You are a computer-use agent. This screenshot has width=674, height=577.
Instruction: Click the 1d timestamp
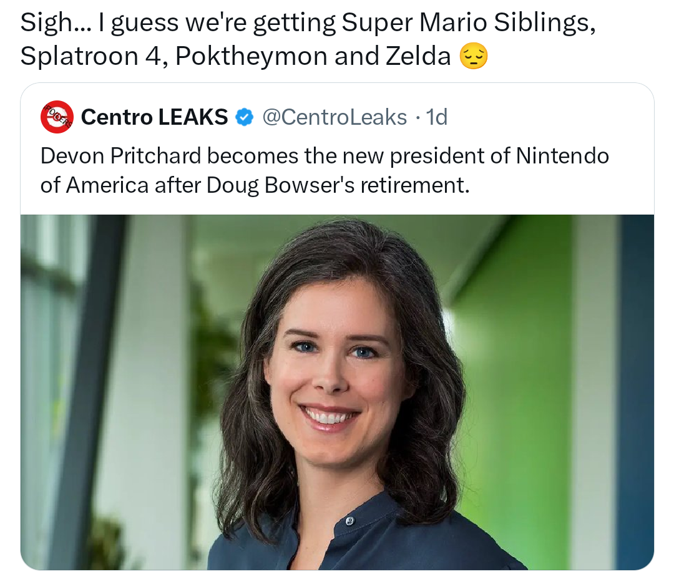coord(436,117)
